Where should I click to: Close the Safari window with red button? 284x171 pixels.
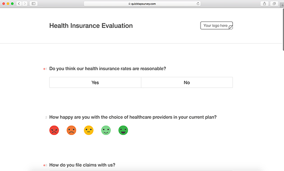click(4, 4)
